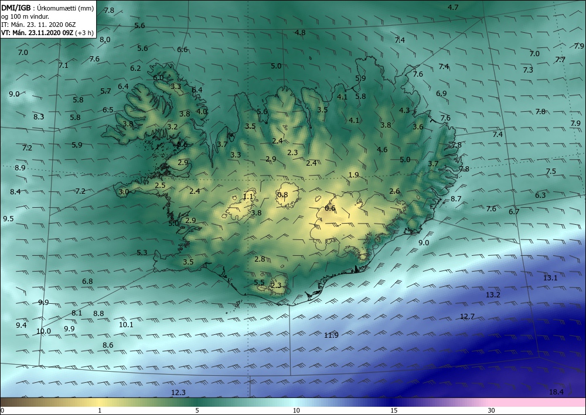Click the 5.3 value off the peninsula
This screenshot has width=586, height=415.
[x=142, y=253]
